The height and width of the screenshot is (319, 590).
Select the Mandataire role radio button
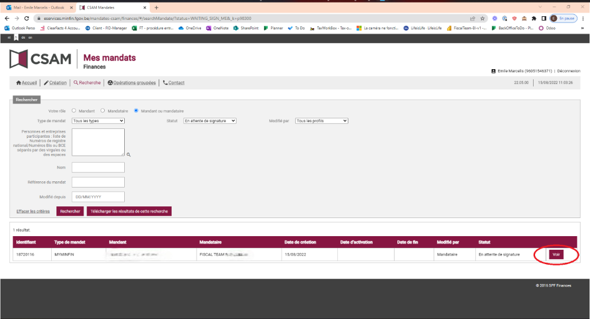(x=102, y=111)
